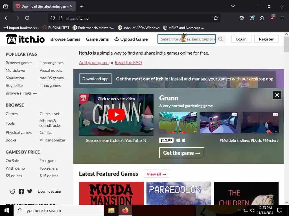The height and width of the screenshot is (216, 289).
Task: Click the search magnifier icon beside search box
Action: pos(220,39)
